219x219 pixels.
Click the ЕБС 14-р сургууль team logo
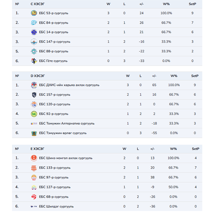[x=34, y=32]
